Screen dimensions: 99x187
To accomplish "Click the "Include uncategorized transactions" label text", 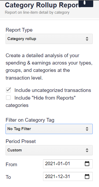I will tap(53, 90).
